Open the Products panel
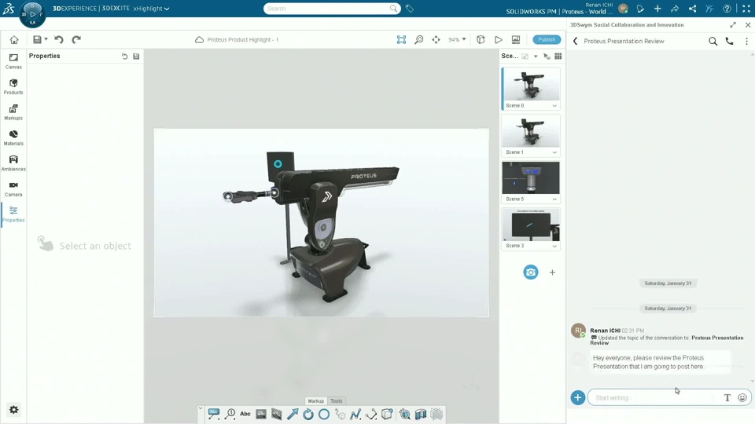The width and height of the screenshot is (755, 424). click(x=13, y=86)
